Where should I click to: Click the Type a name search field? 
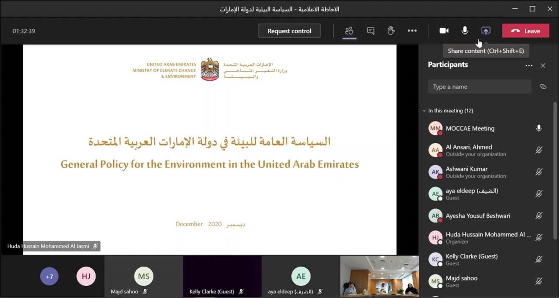click(479, 87)
